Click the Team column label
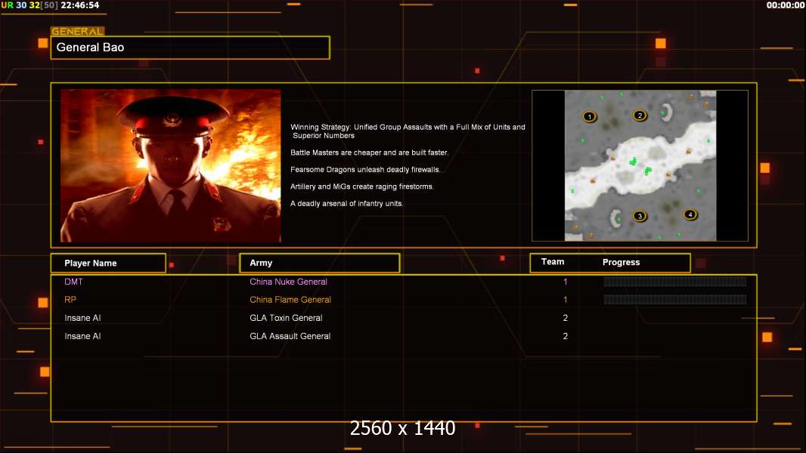The width and height of the screenshot is (806, 453). 553,262
